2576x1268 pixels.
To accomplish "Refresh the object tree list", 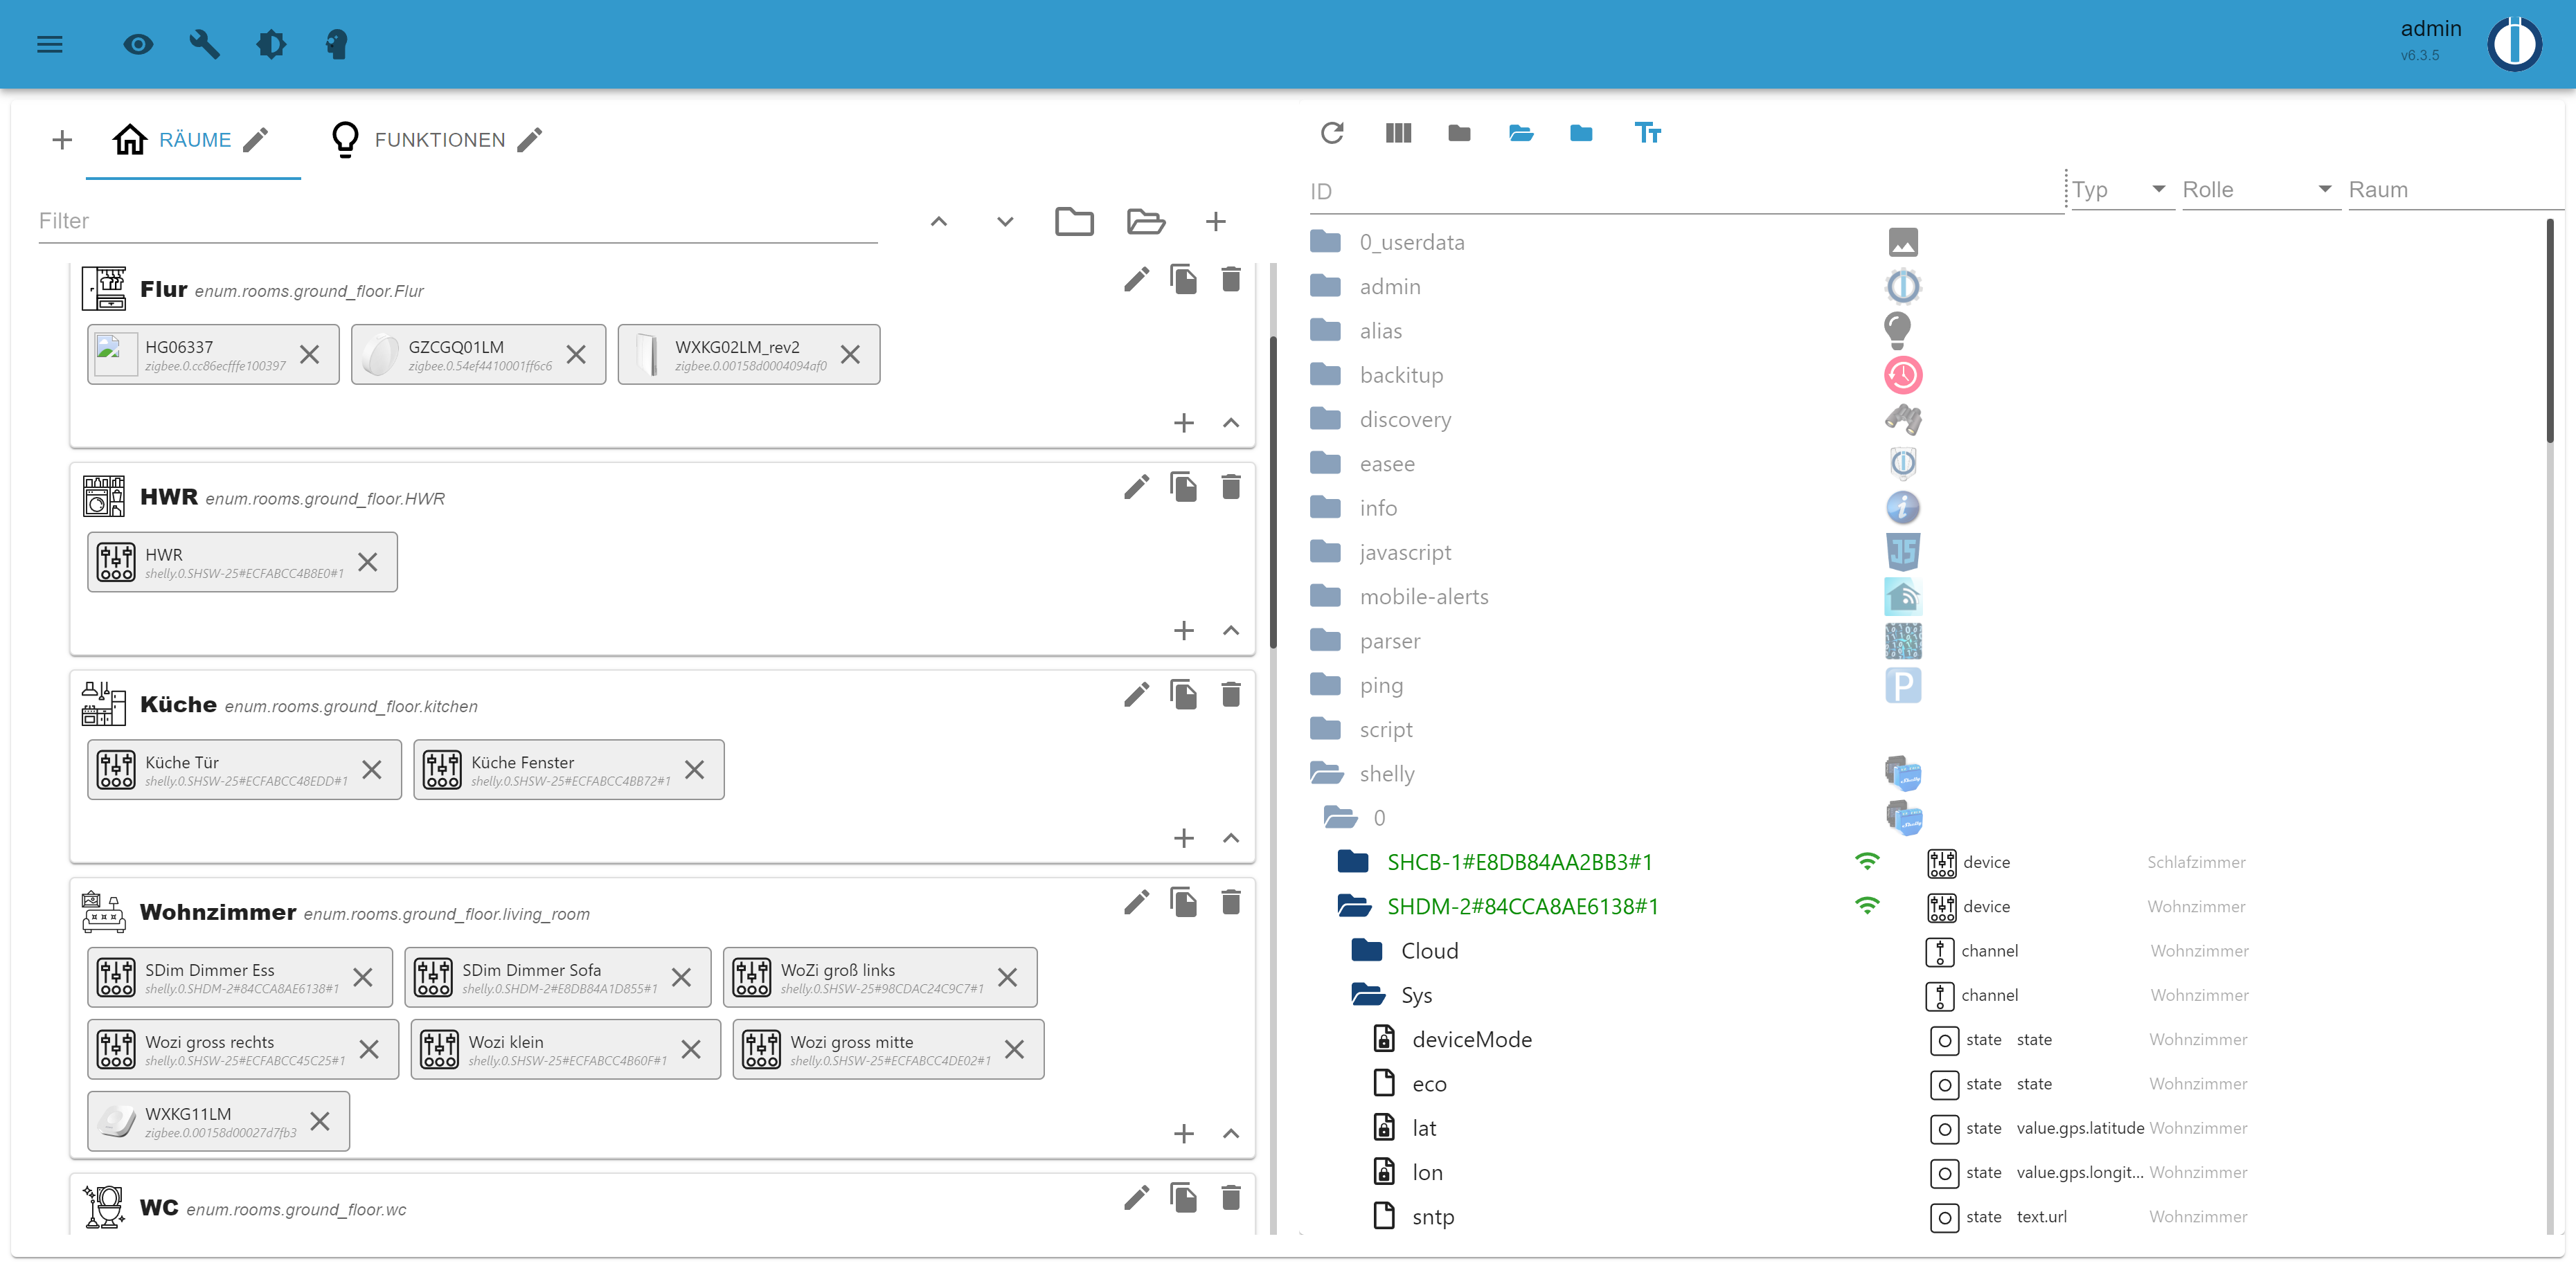I will (x=1331, y=133).
